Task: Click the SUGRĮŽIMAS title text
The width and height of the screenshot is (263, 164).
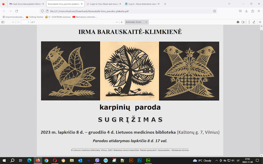Action: (x=130, y=120)
